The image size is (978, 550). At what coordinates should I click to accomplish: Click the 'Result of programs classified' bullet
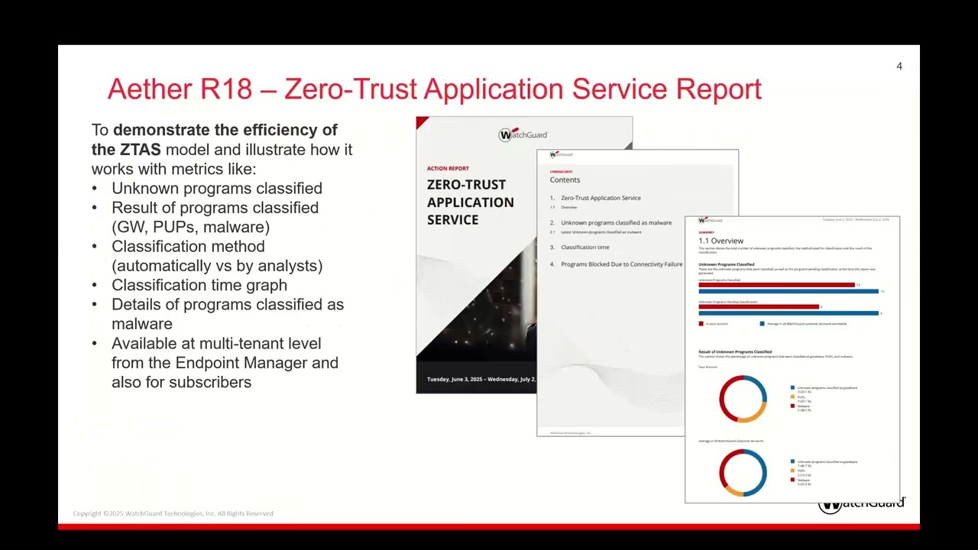215,217
